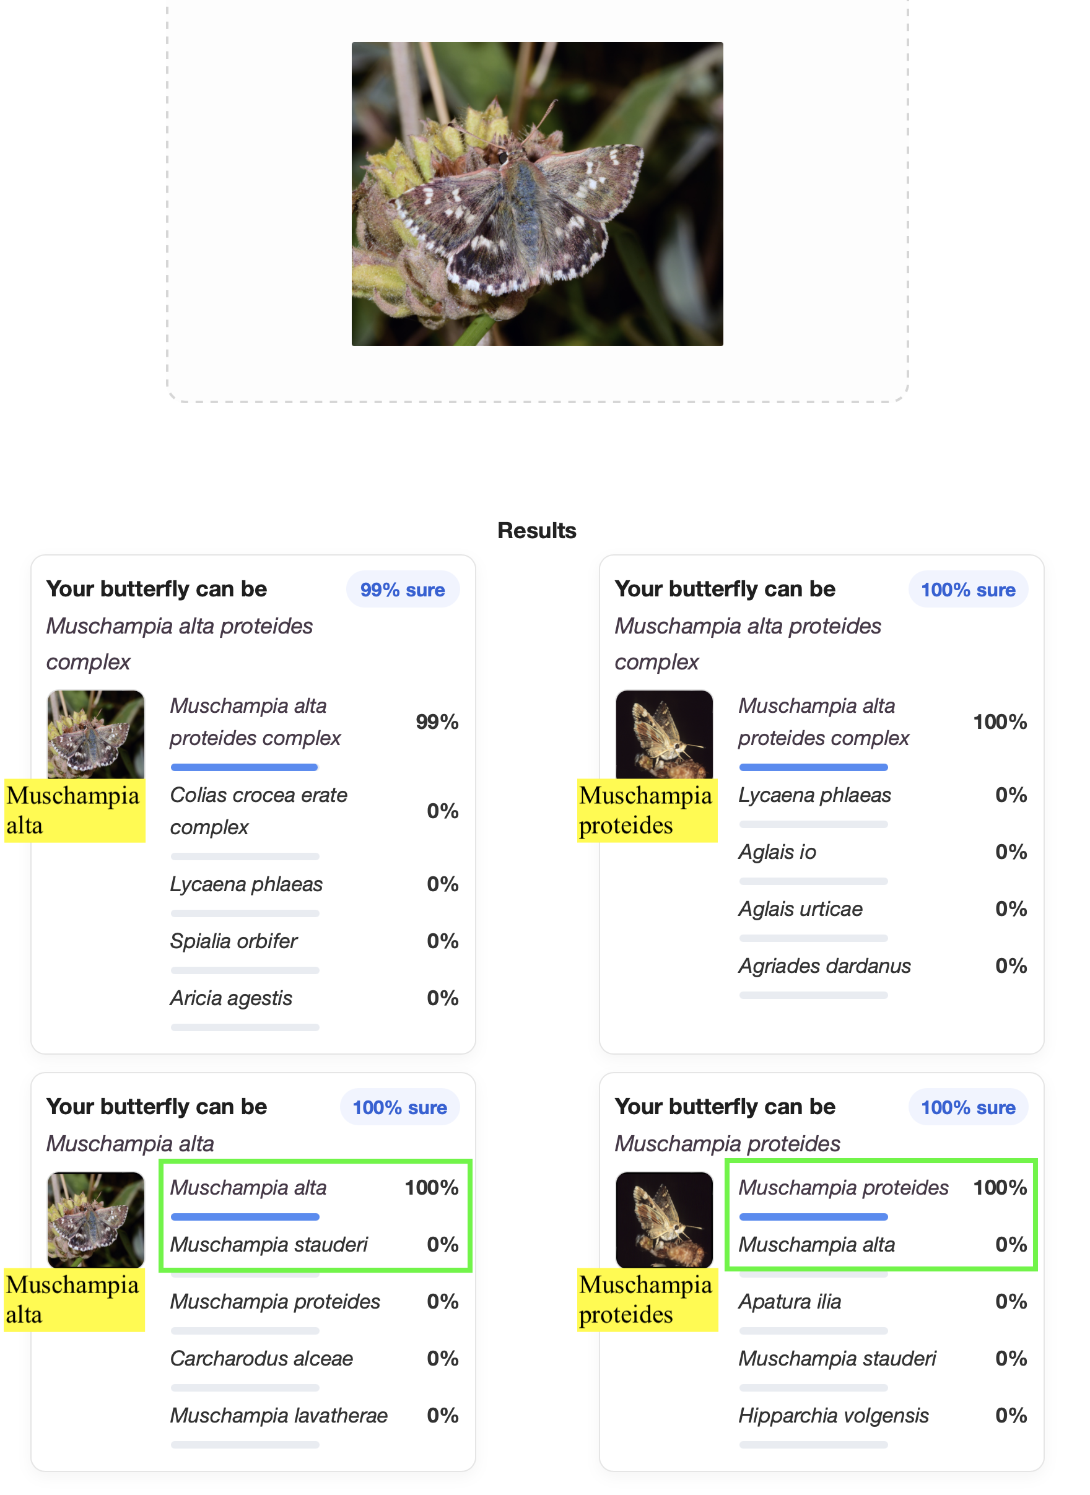Open the Aglais io result
1090x1495 pixels.
click(777, 852)
